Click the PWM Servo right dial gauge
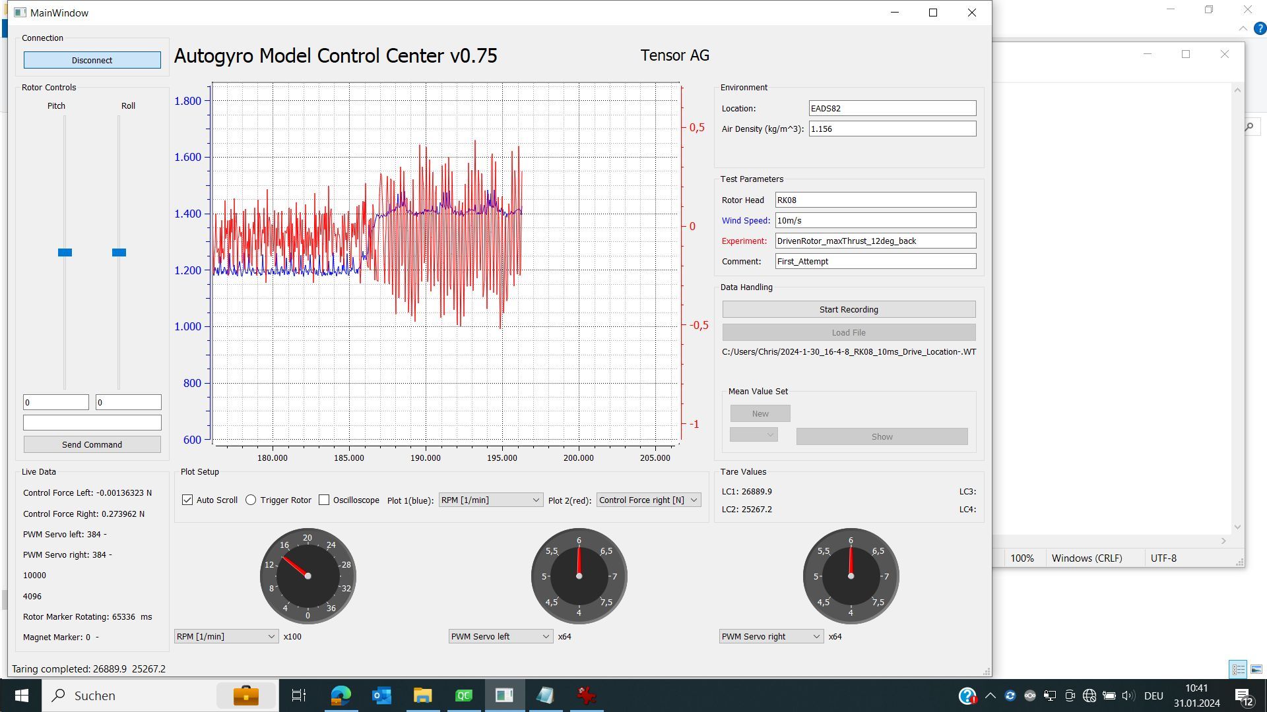The height and width of the screenshot is (712, 1267). (x=851, y=576)
